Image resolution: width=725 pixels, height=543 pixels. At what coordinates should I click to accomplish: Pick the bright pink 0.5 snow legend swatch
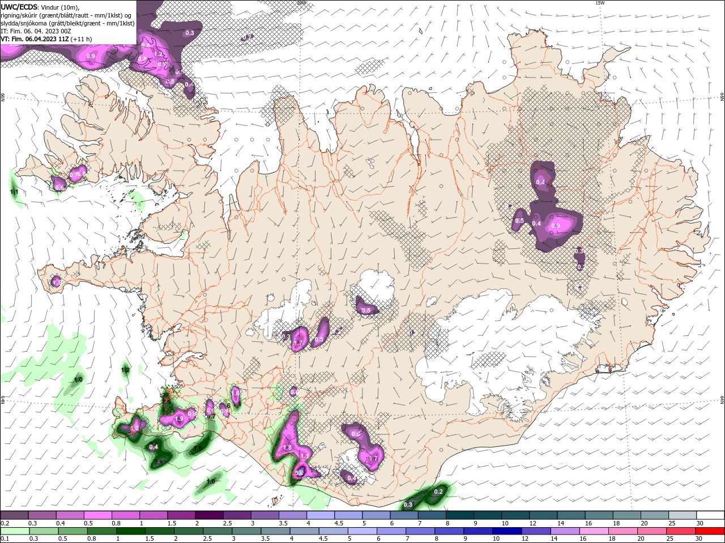(x=97, y=515)
